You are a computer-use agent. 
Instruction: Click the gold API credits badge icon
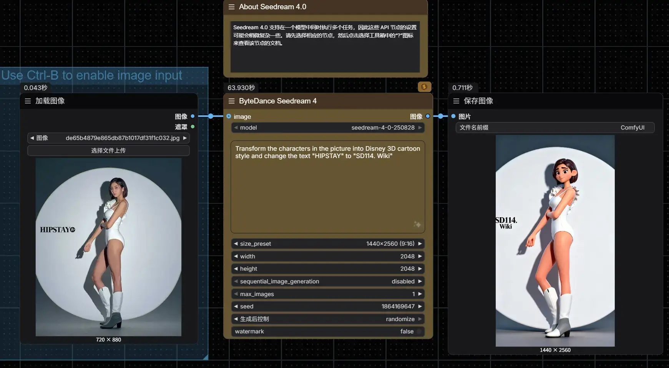(x=424, y=87)
